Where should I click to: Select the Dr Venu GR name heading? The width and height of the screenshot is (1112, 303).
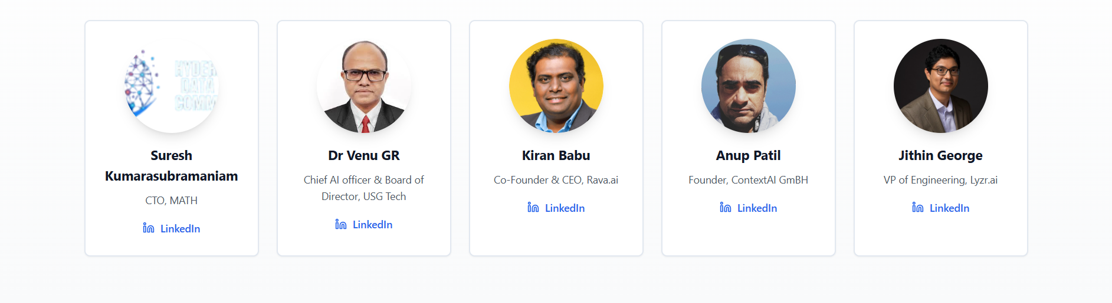[364, 155]
